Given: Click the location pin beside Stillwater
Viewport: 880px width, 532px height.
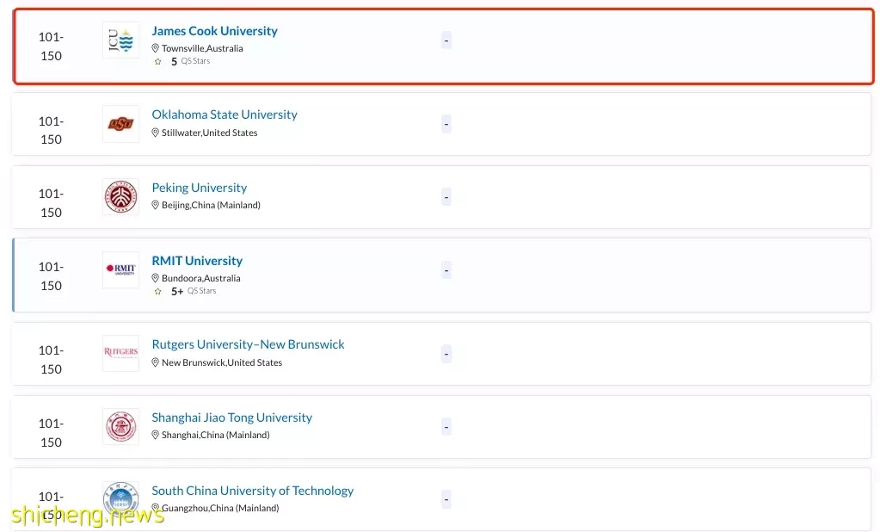Looking at the screenshot, I should [156, 133].
